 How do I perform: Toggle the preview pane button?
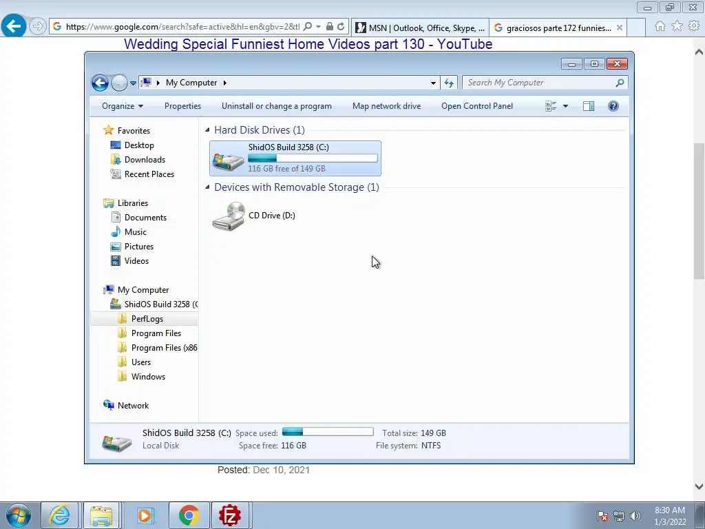point(589,106)
